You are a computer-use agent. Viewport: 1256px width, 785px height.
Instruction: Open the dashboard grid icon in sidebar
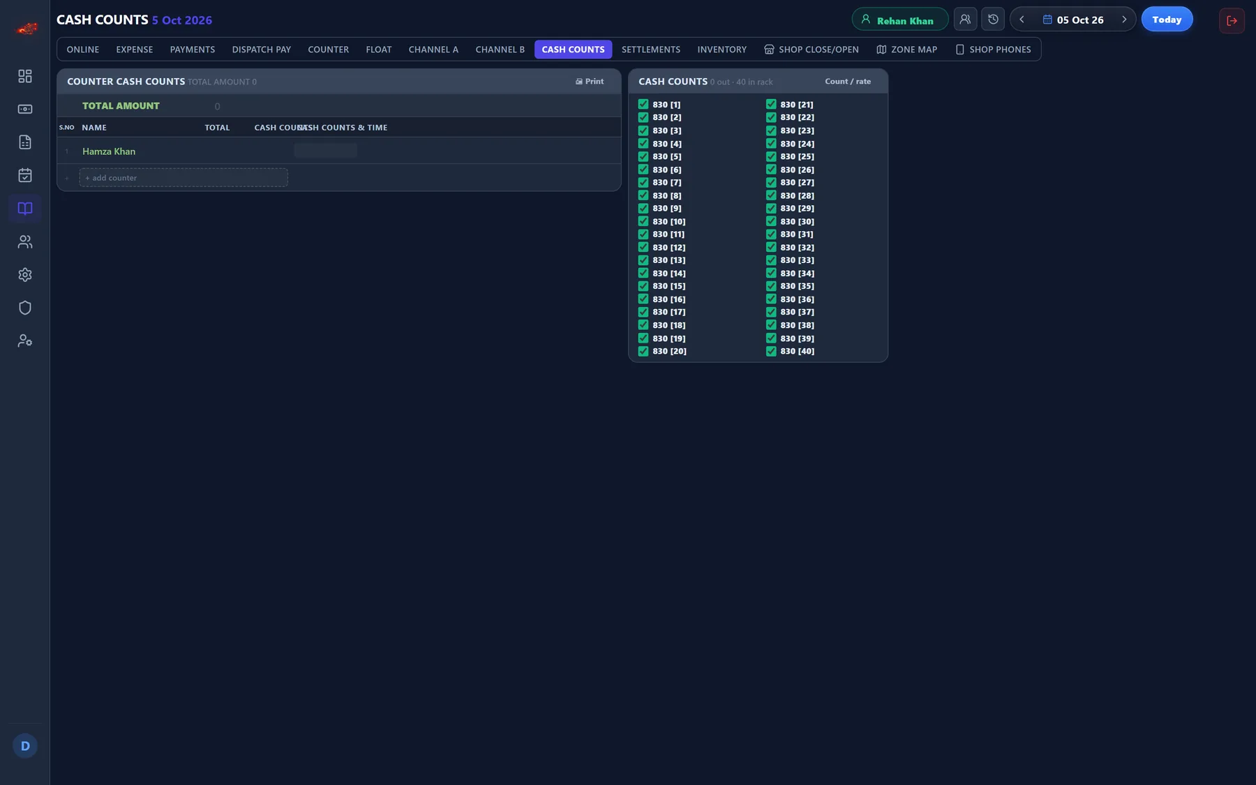coord(25,76)
